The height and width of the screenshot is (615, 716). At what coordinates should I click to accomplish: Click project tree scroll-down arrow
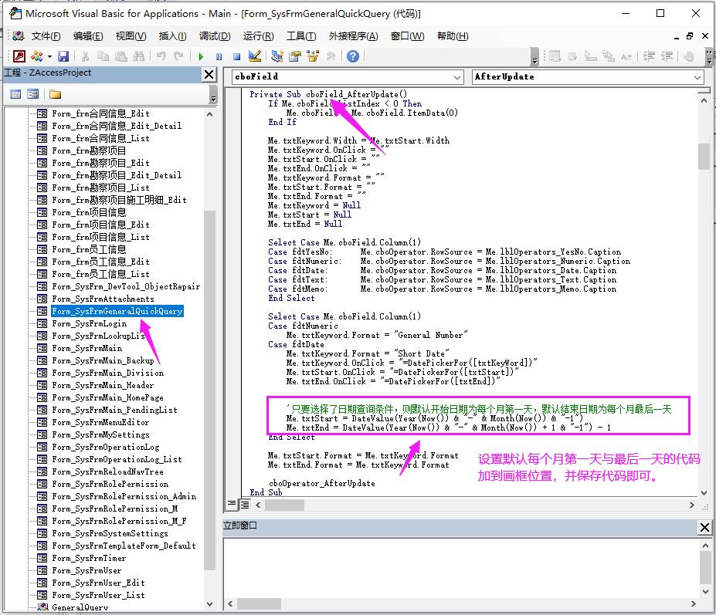click(x=209, y=603)
